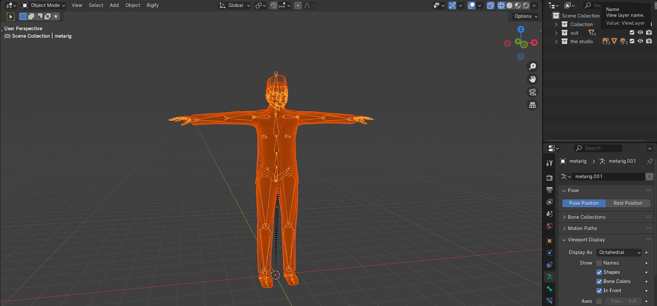
Task: Click the Zoom view magnifier button
Action: [532, 66]
